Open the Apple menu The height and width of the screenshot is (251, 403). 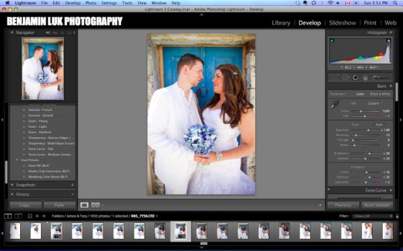point(7,3)
